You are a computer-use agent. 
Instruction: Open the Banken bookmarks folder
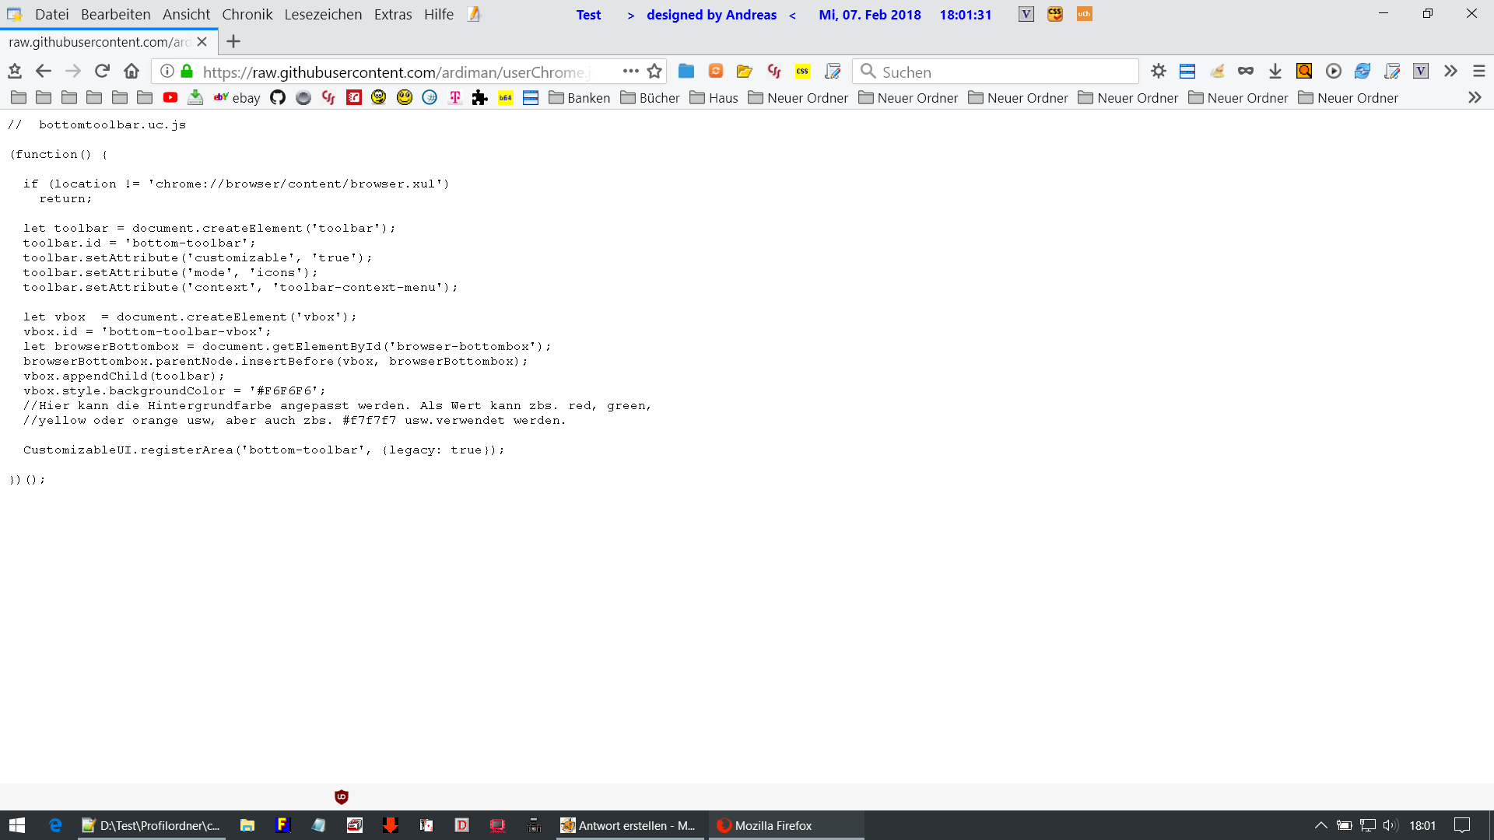580,98
